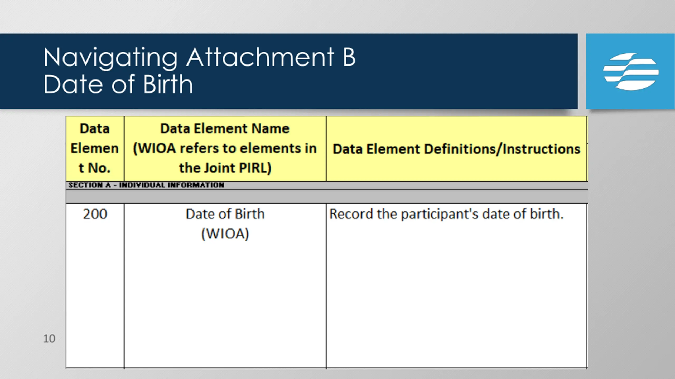Click the blue wave logo icon

631,72
